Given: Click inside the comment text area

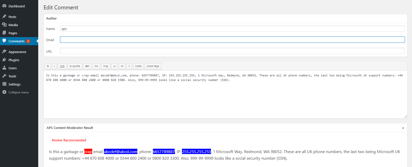Looking at the screenshot, I should point(225,94).
